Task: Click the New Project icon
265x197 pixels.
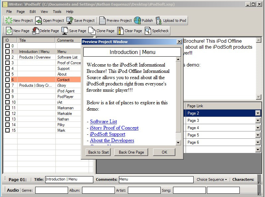Action: click(9, 21)
